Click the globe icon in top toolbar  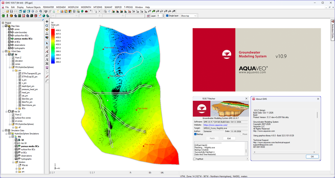click(x=82, y=11)
